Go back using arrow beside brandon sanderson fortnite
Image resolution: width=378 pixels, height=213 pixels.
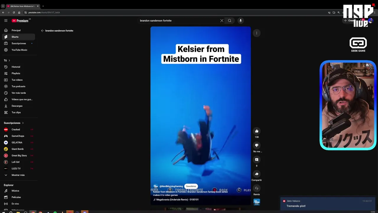(43, 30)
